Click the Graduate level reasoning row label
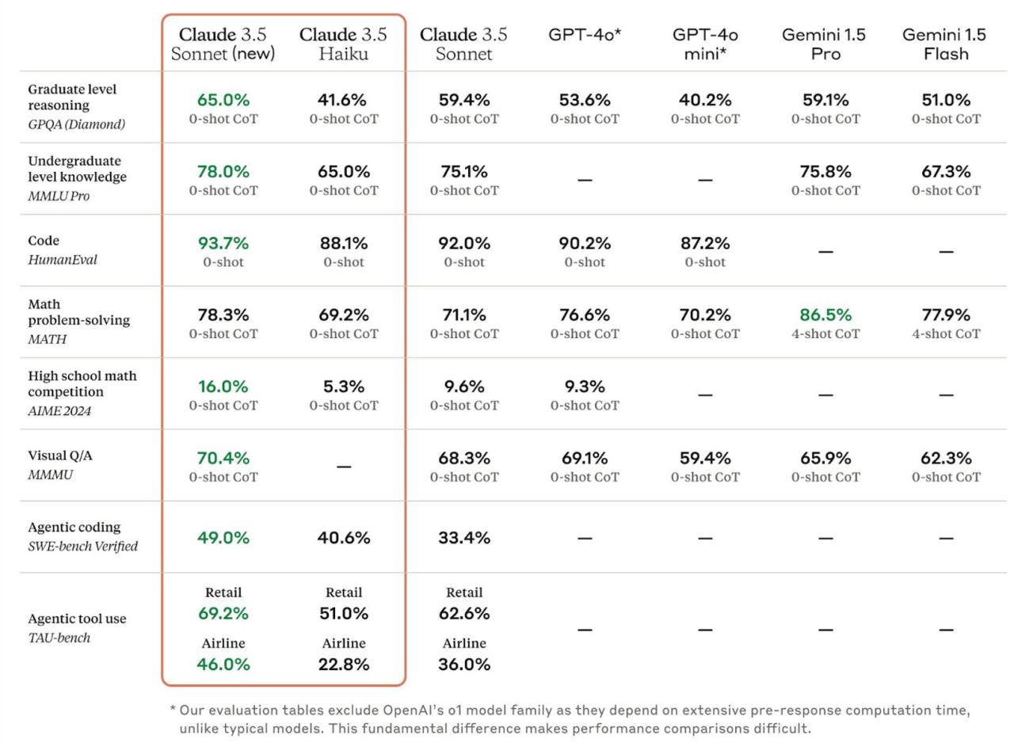1014x747 pixels. click(x=72, y=97)
